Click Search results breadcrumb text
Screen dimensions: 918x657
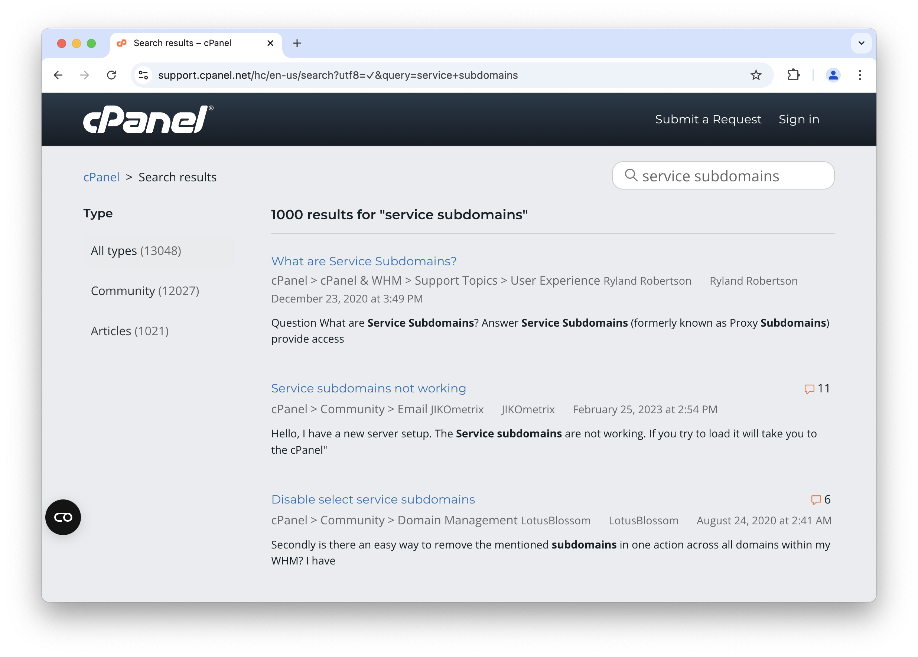(178, 177)
